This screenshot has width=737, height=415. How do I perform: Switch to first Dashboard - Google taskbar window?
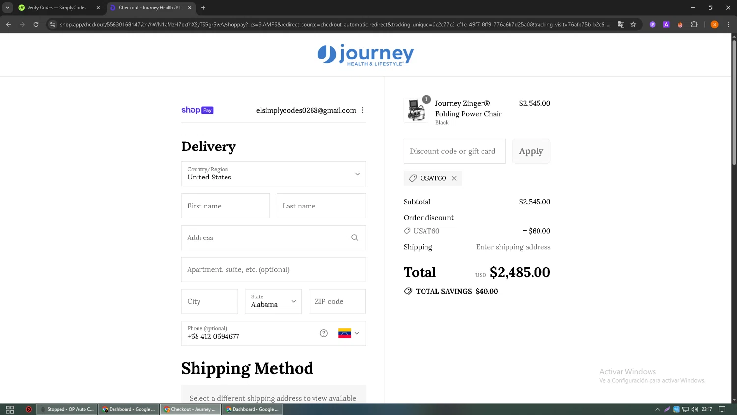point(129,409)
